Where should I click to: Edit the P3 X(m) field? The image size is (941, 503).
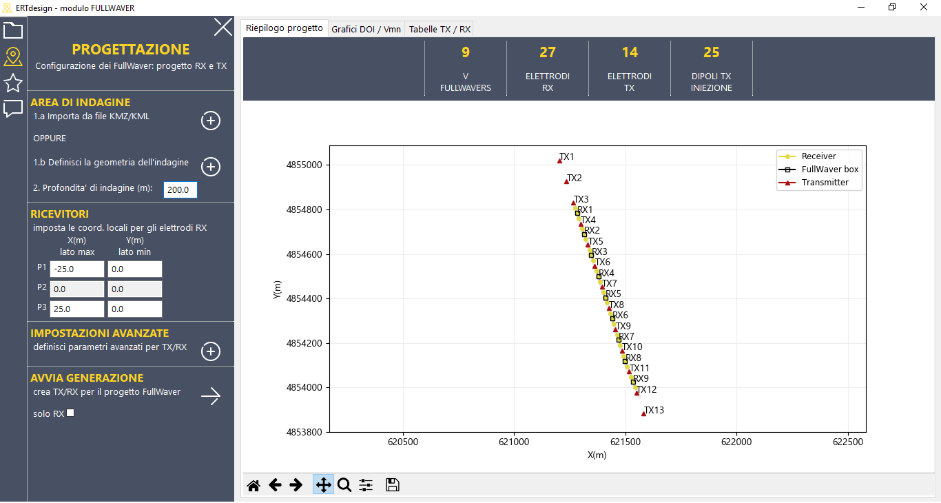(76, 309)
